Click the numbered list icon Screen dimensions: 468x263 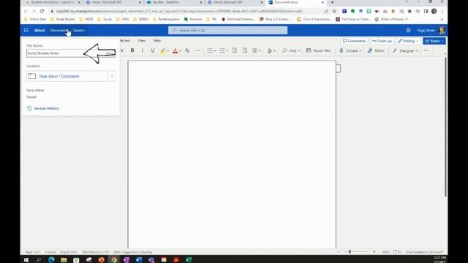pos(222,50)
